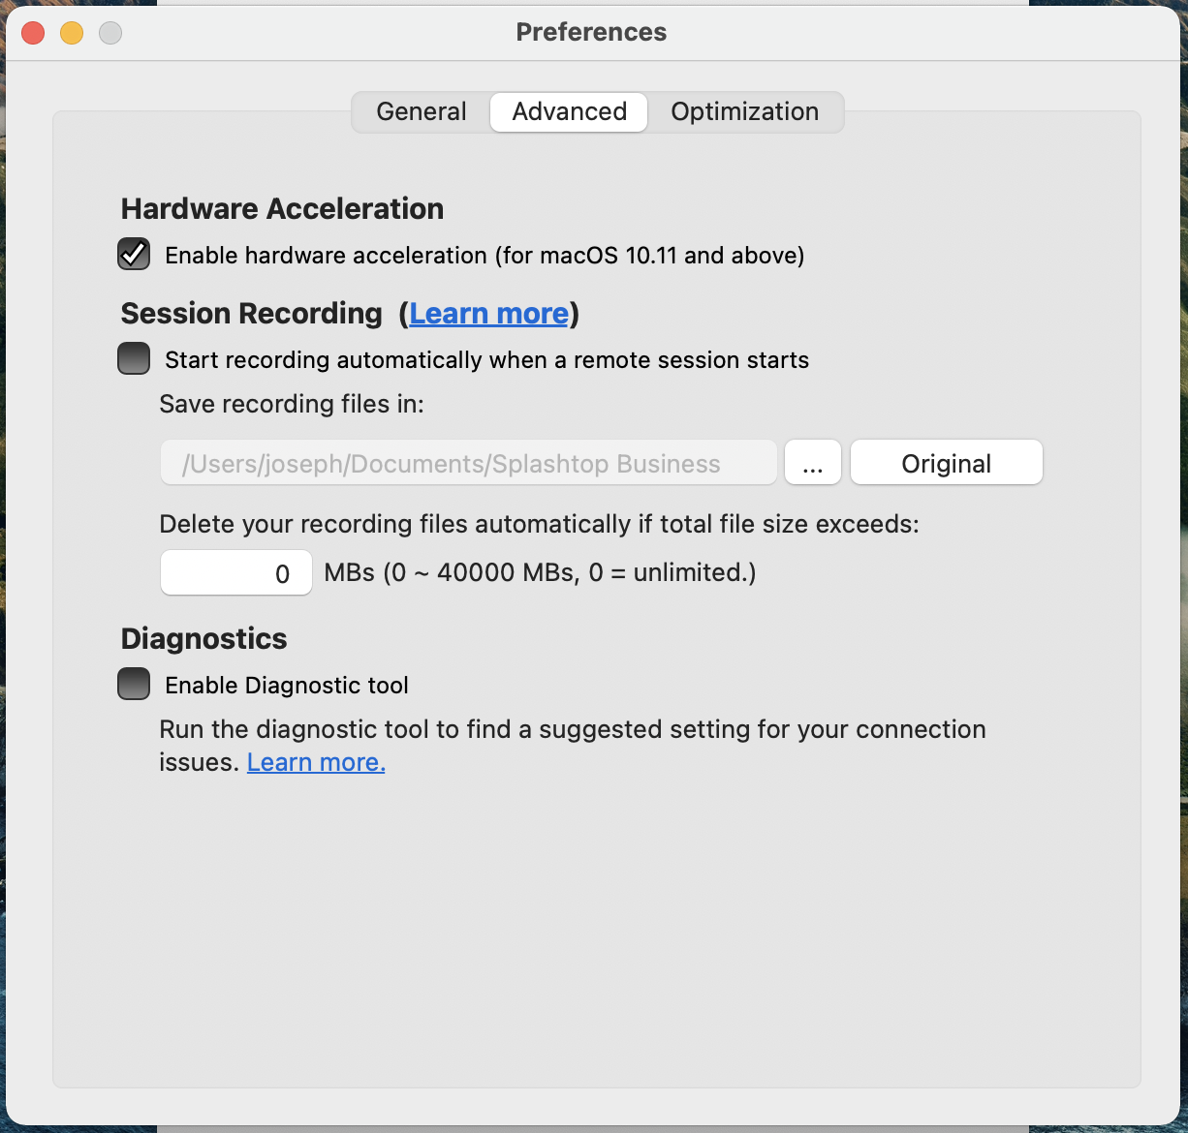Follow the Learn more link under Diagnostics

tap(316, 763)
